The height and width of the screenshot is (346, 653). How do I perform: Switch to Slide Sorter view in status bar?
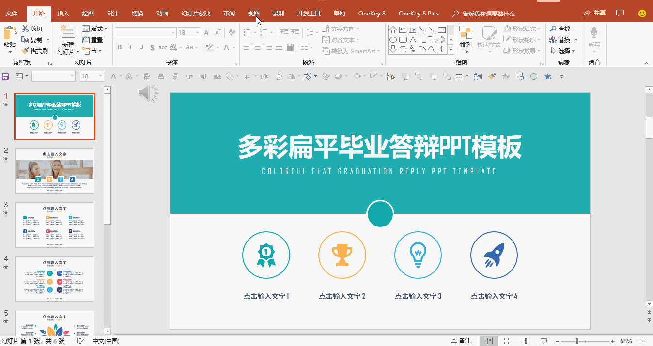[x=507, y=341]
